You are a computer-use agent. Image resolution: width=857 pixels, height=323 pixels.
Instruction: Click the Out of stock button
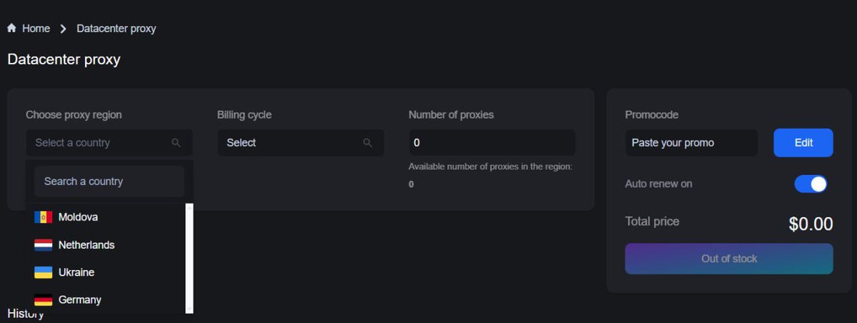728,259
